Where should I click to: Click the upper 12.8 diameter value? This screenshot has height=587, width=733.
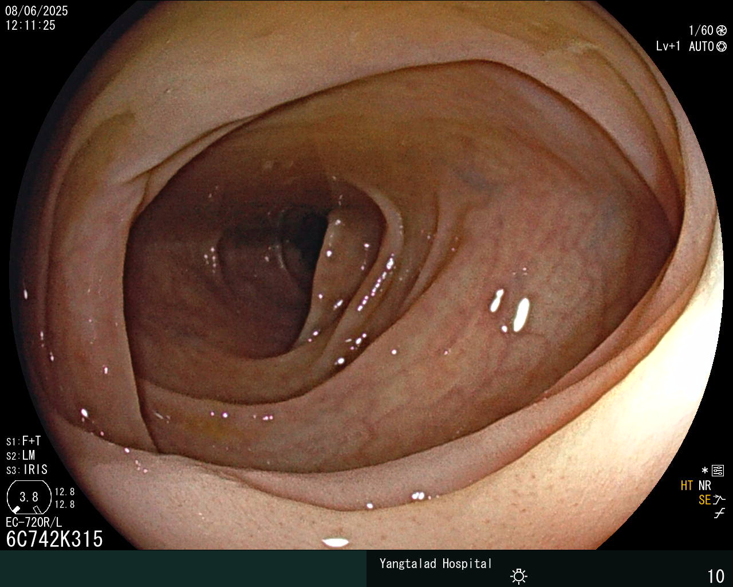(65, 492)
